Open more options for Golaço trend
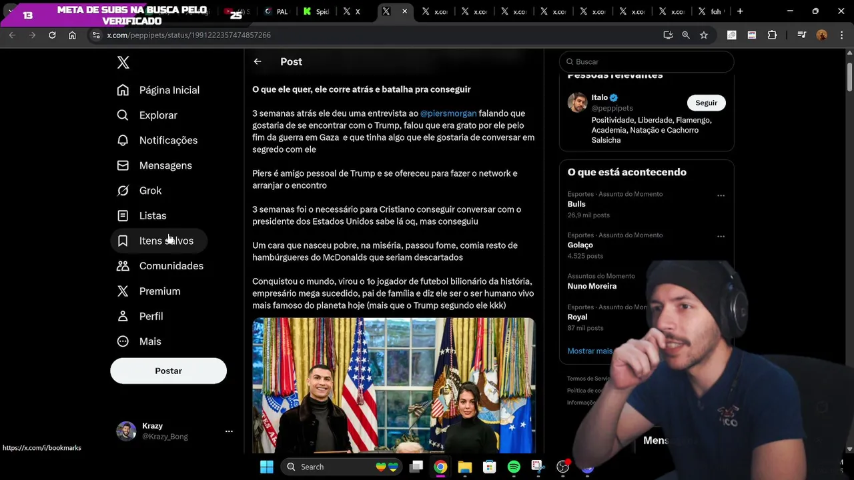854x480 pixels. click(721, 237)
